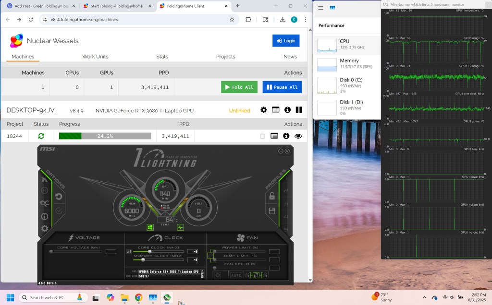Screen dimensions: 492x305
Task: Click Afterburner reset-to-defaults arrow icon
Action: click(x=59, y=196)
